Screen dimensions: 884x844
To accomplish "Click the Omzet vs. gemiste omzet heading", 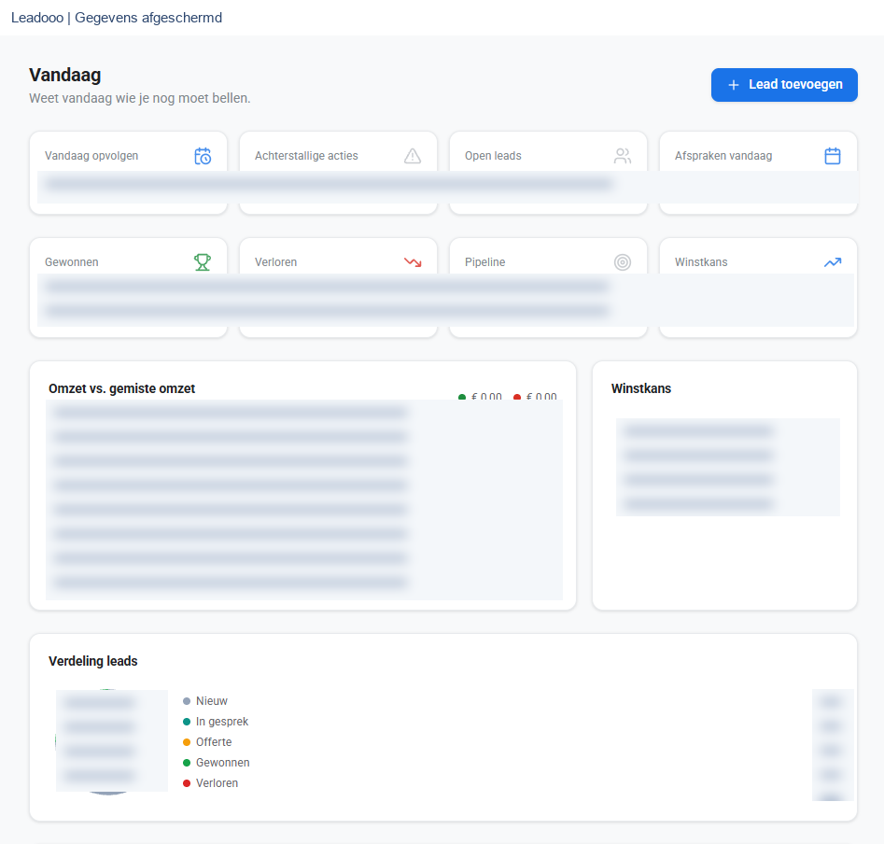I will tap(121, 388).
